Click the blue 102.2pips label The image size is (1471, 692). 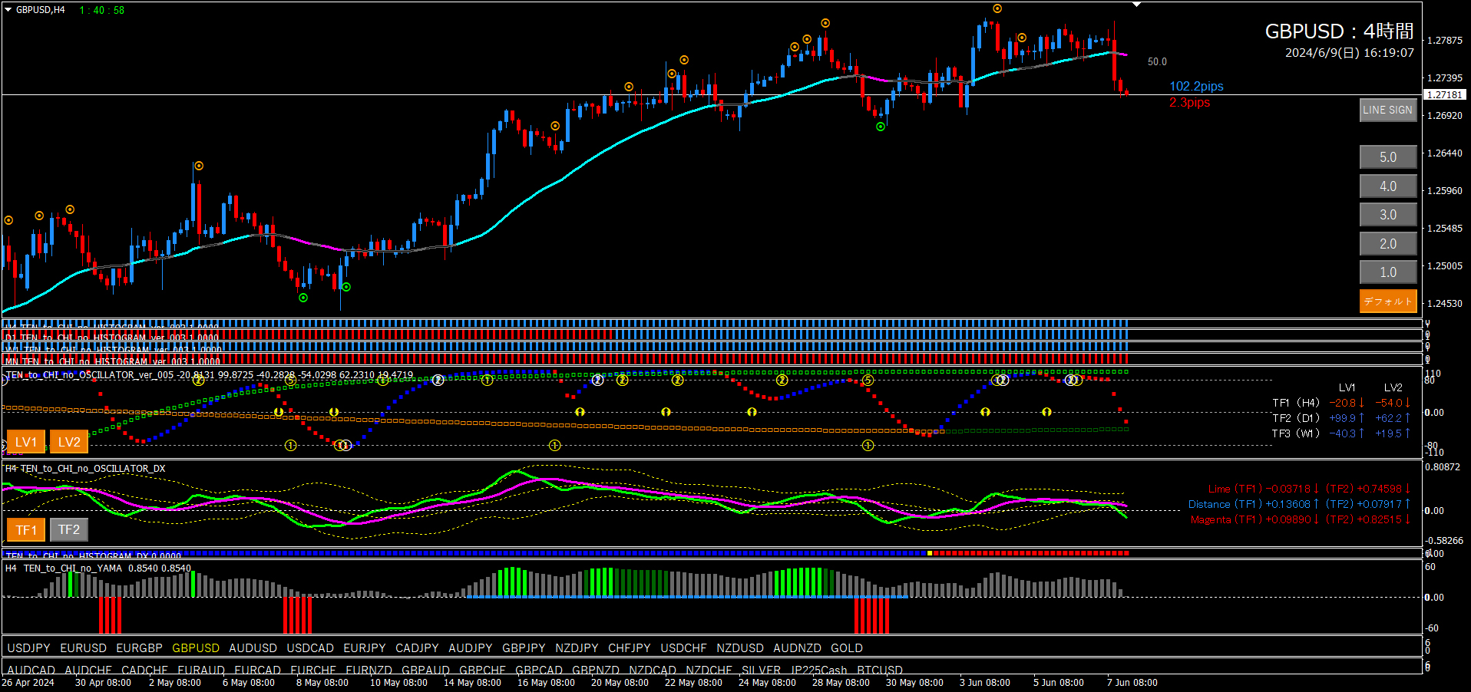coord(1196,87)
